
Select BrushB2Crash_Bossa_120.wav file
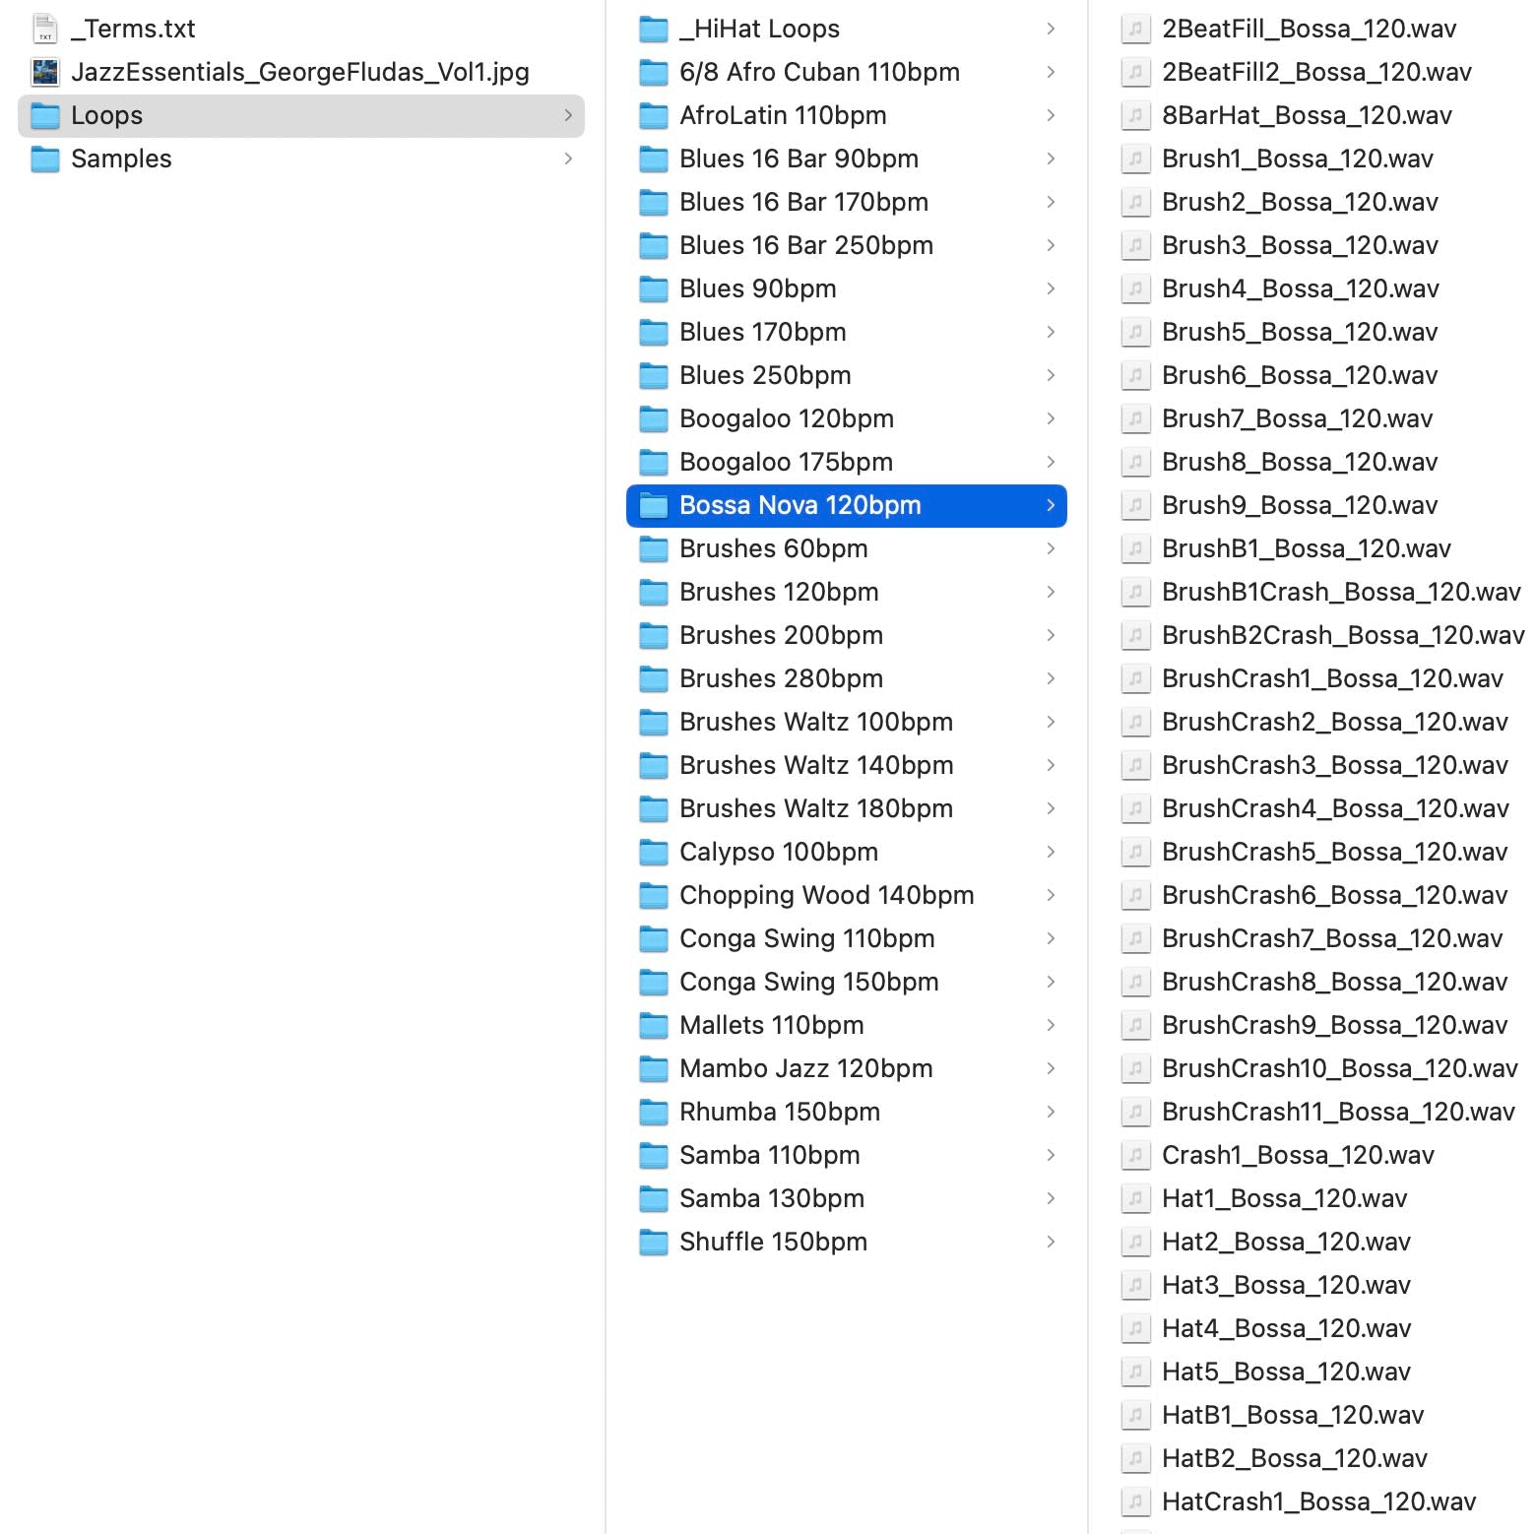pos(1342,635)
